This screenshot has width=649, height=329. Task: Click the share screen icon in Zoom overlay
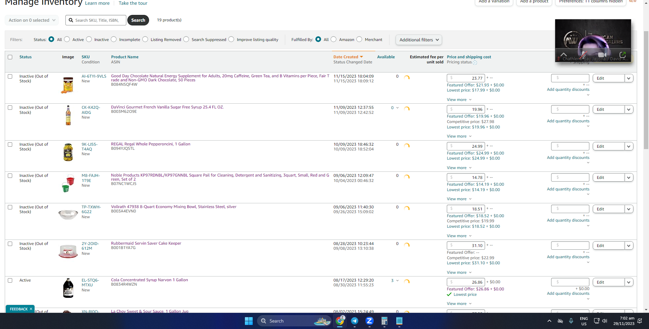click(623, 55)
